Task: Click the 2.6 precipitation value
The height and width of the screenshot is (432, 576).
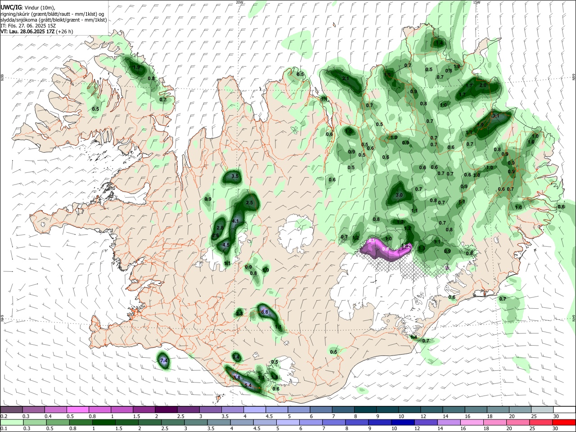Action: click(x=216, y=236)
